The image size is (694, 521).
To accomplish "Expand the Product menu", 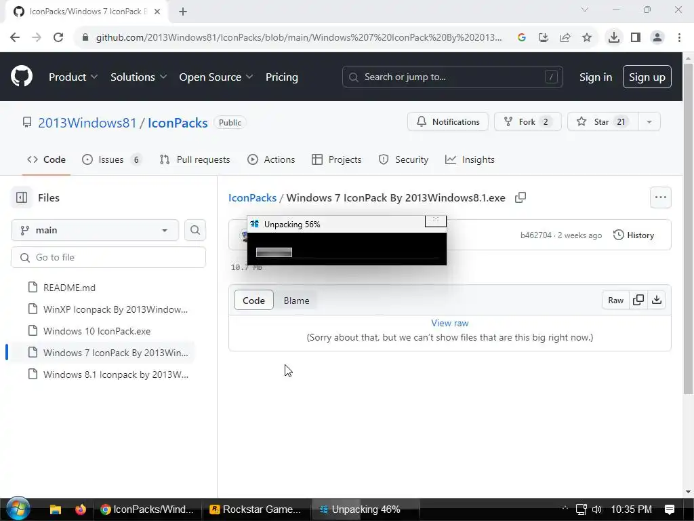I will pyautogui.click(x=73, y=77).
